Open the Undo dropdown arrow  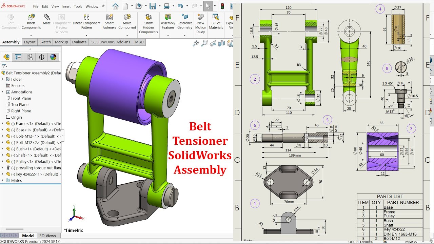[186, 6]
